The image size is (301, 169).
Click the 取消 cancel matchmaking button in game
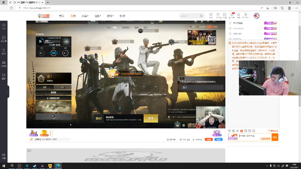click(x=151, y=118)
